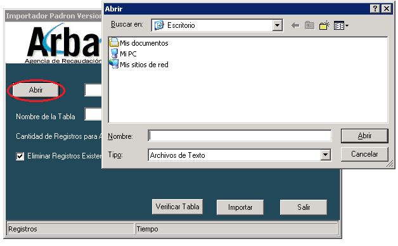
Task: Click the Abrir button in file dialog
Action: tap(364, 136)
